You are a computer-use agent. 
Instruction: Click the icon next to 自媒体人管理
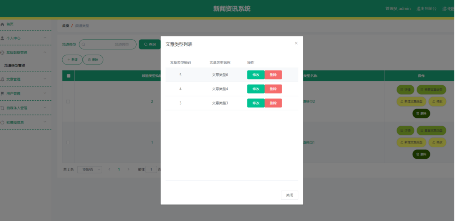pos(2,108)
